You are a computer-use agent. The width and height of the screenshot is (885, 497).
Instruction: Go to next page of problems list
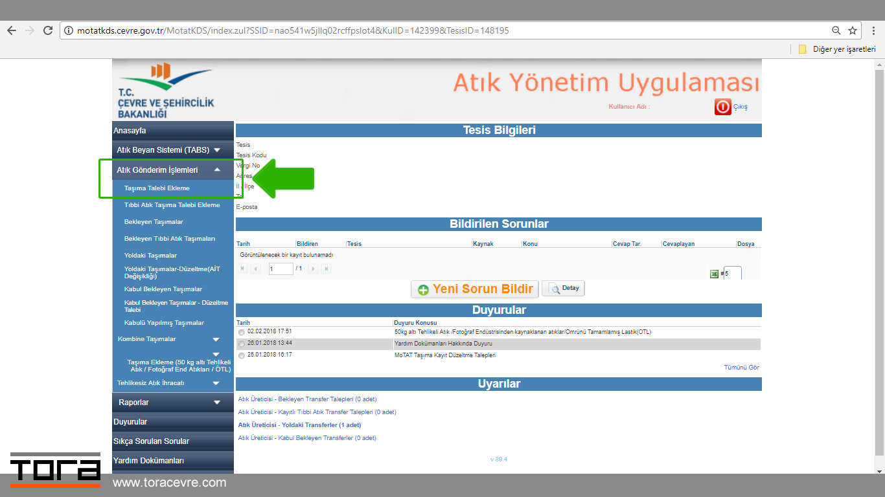tap(313, 269)
